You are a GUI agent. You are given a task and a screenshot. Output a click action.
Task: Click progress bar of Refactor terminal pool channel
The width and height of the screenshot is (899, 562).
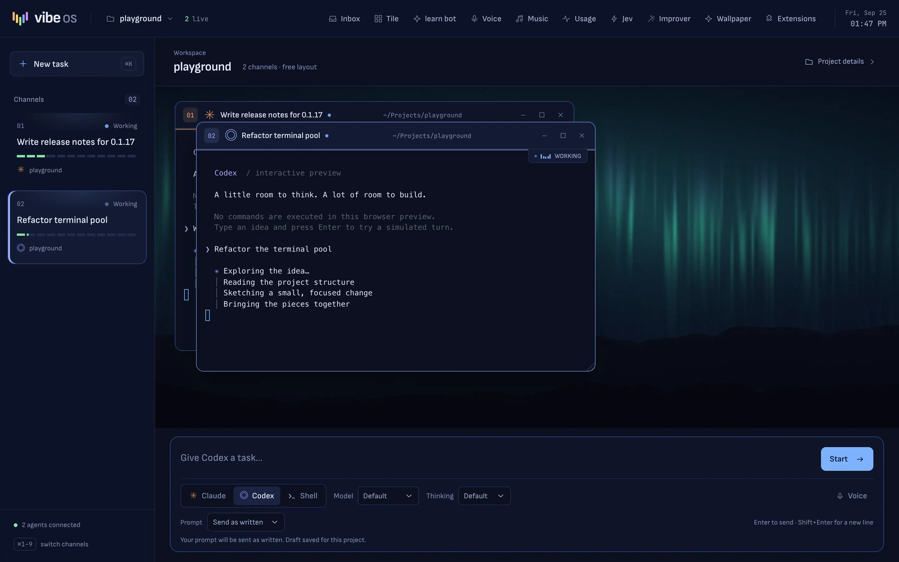[x=76, y=234]
